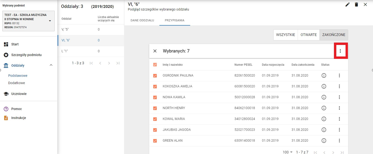The image size is (373, 154).
Task: Filter assignments by OTWARTE
Action: [x=308, y=35]
